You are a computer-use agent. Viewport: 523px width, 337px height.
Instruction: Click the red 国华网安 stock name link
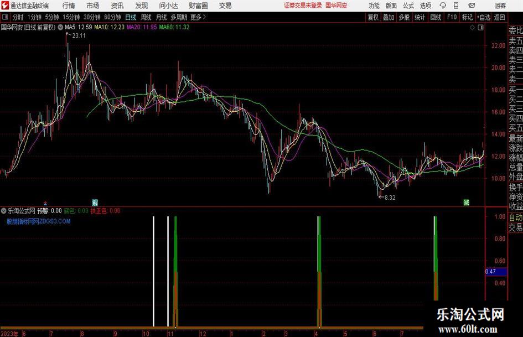coord(336,6)
